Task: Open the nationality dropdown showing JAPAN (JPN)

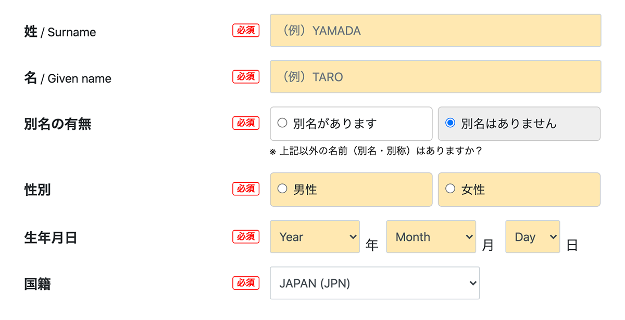Action: (x=374, y=283)
